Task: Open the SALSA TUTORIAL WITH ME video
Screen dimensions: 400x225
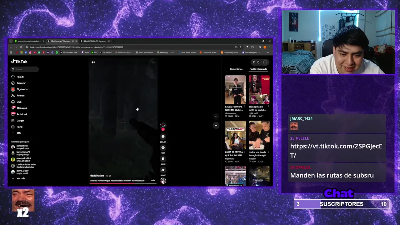Action: 235,90
